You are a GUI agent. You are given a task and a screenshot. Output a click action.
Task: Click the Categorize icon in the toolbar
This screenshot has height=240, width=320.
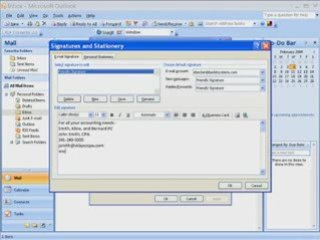128,24
